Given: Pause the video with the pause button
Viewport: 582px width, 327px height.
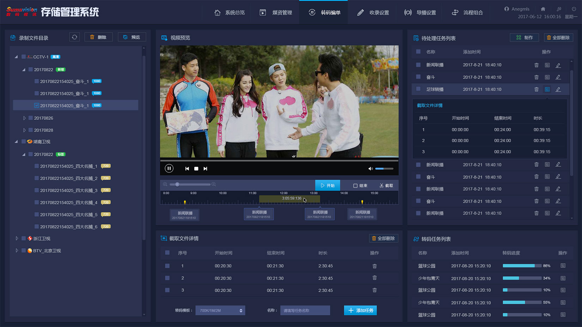Looking at the screenshot, I should click(x=169, y=168).
